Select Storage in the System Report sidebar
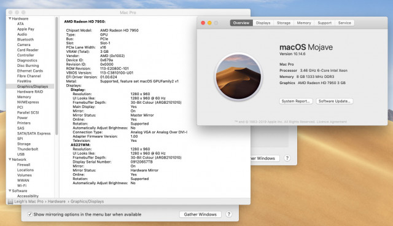The width and height of the screenshot is (393, 226). point(24,144)
